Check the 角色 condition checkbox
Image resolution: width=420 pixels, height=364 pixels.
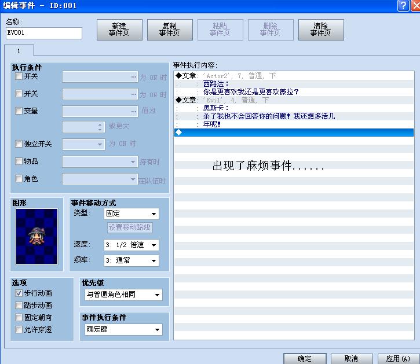(19, 178)
